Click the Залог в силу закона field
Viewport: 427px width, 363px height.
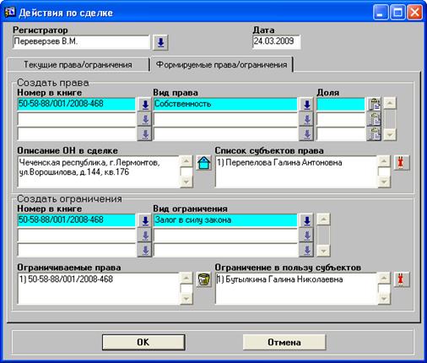[x=225, y=220]
